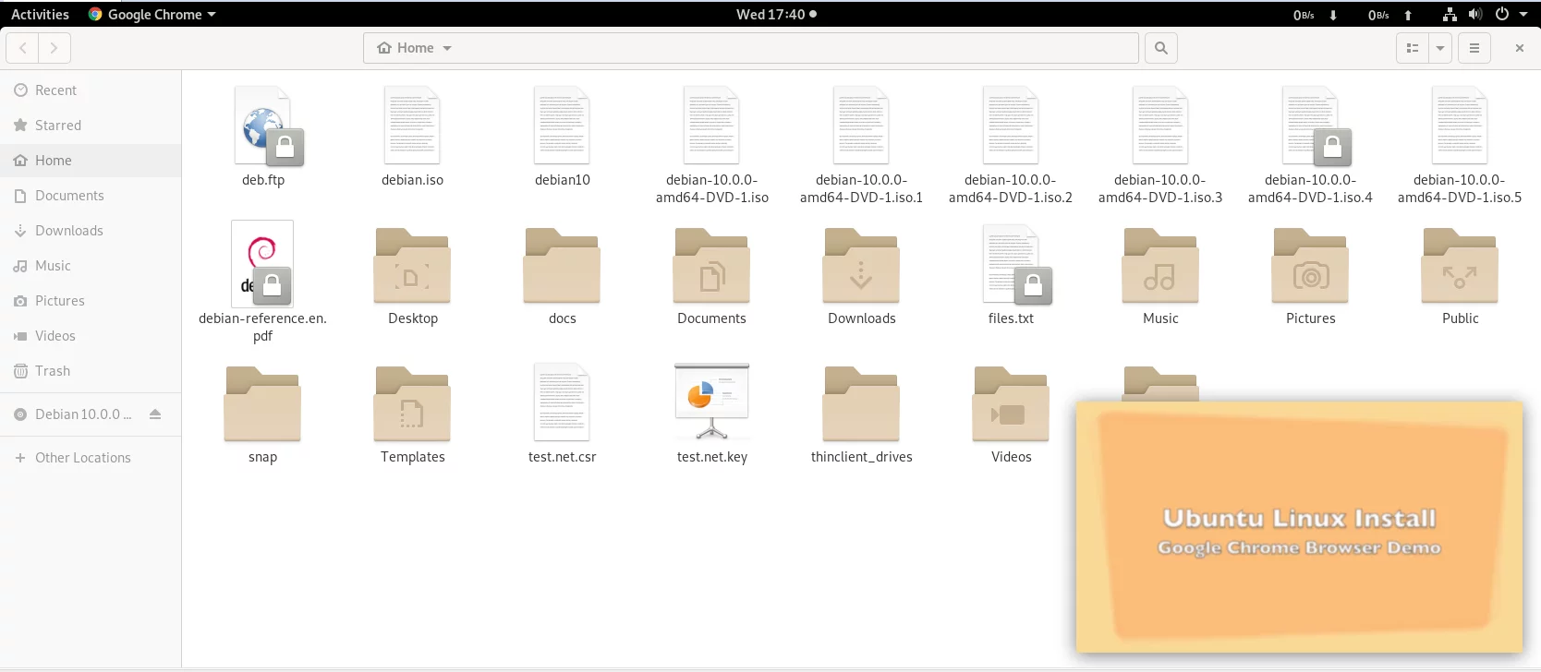
Task: Select the test.net.key presentation icon
Action: tap(711, 401)
